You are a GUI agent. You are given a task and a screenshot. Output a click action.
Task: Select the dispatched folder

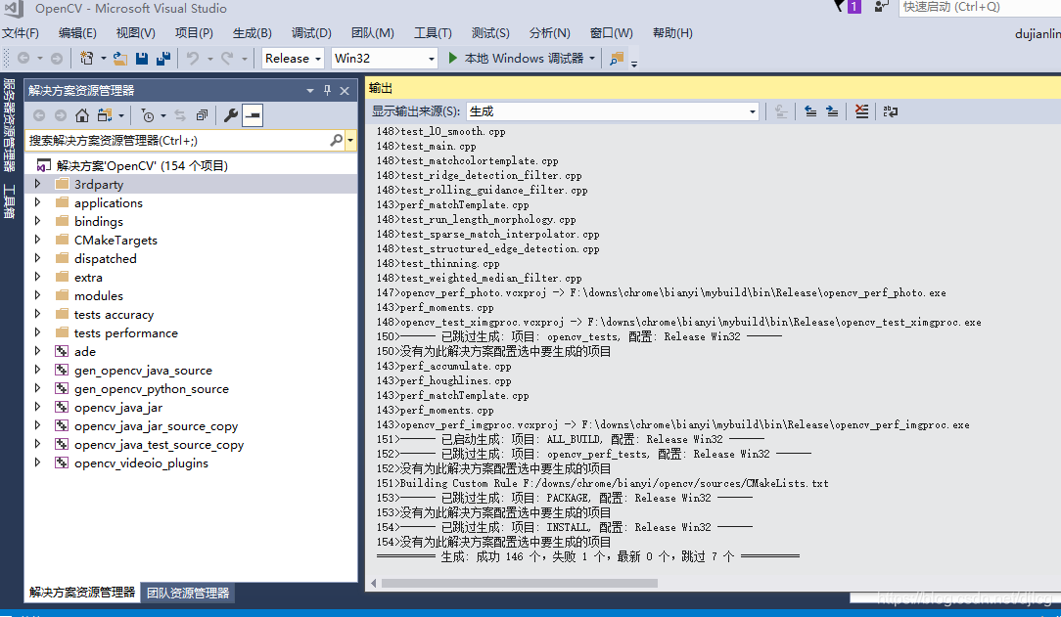point(105,259)
